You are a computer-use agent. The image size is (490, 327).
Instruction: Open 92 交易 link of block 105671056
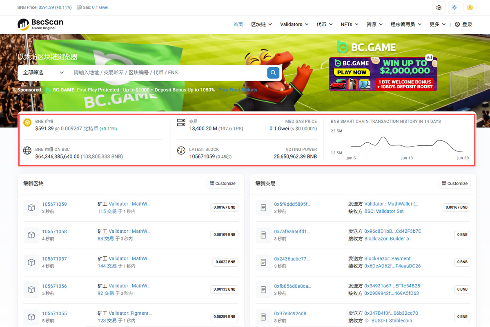[106, 294]
